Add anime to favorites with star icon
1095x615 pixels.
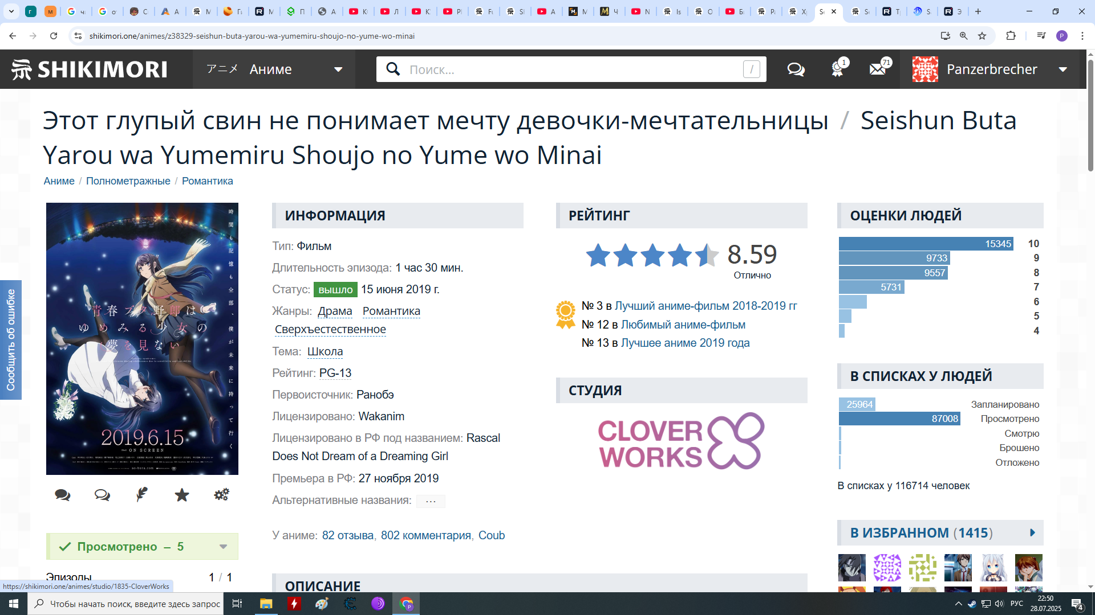[x=182, y=495]
